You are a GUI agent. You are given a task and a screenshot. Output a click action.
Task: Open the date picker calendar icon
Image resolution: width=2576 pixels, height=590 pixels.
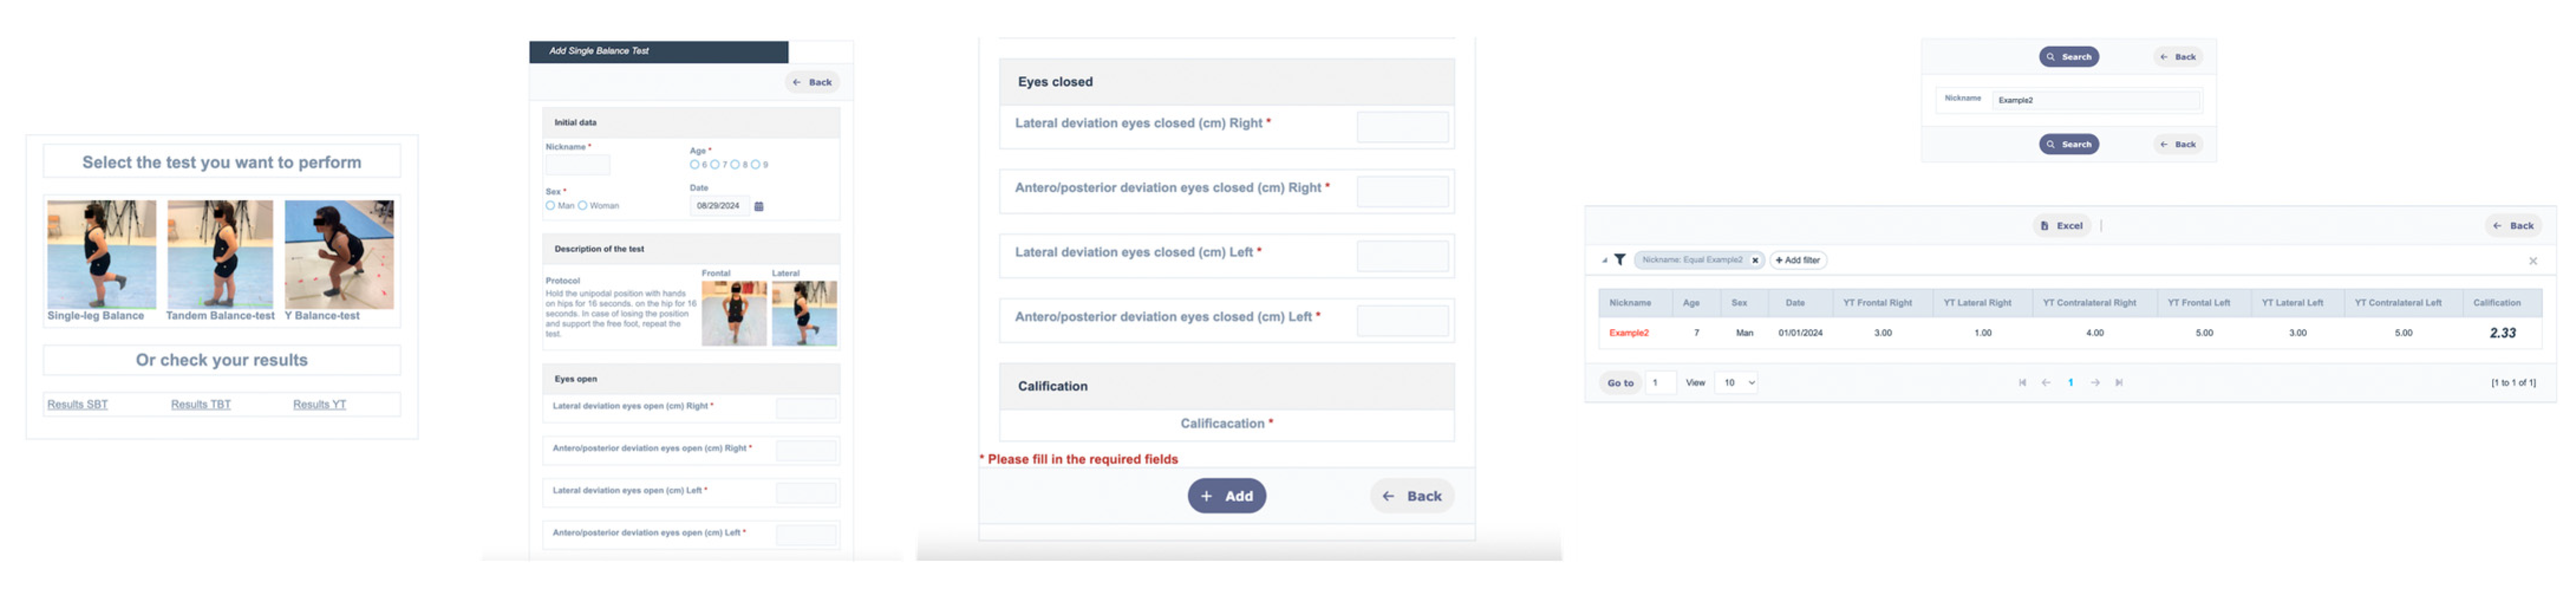coord(758,206)
